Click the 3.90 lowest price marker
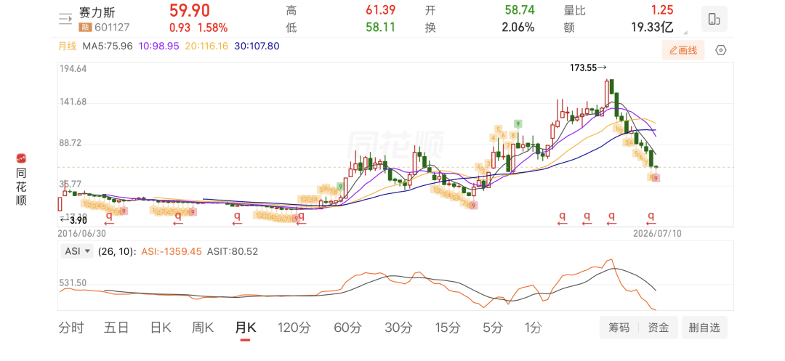This screenshot has width=785, height=361. 73,220
